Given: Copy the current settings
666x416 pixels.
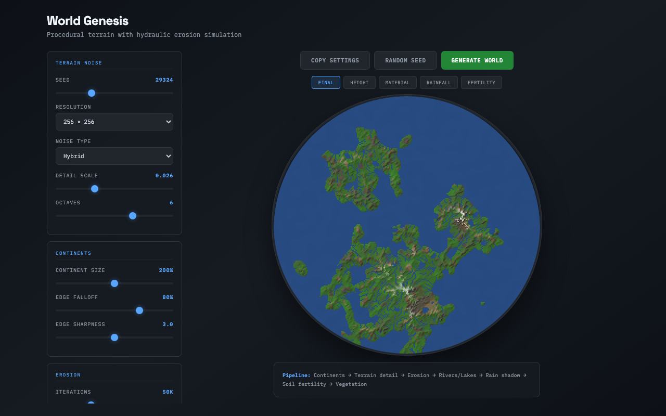Looking at the screenshot, I should pos(335,60).
